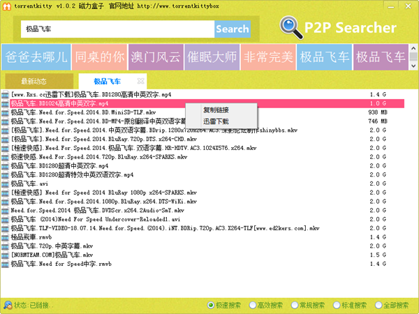Click the file icon of the MiniSD-TLF.mkv row
The image size is (419, 314).
5,112
